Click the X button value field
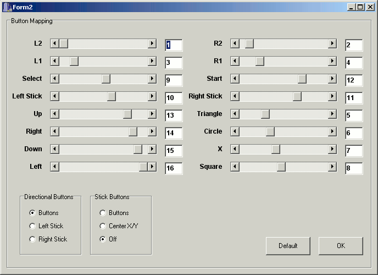Screen dimensions: 378x275 coord(354,151)
